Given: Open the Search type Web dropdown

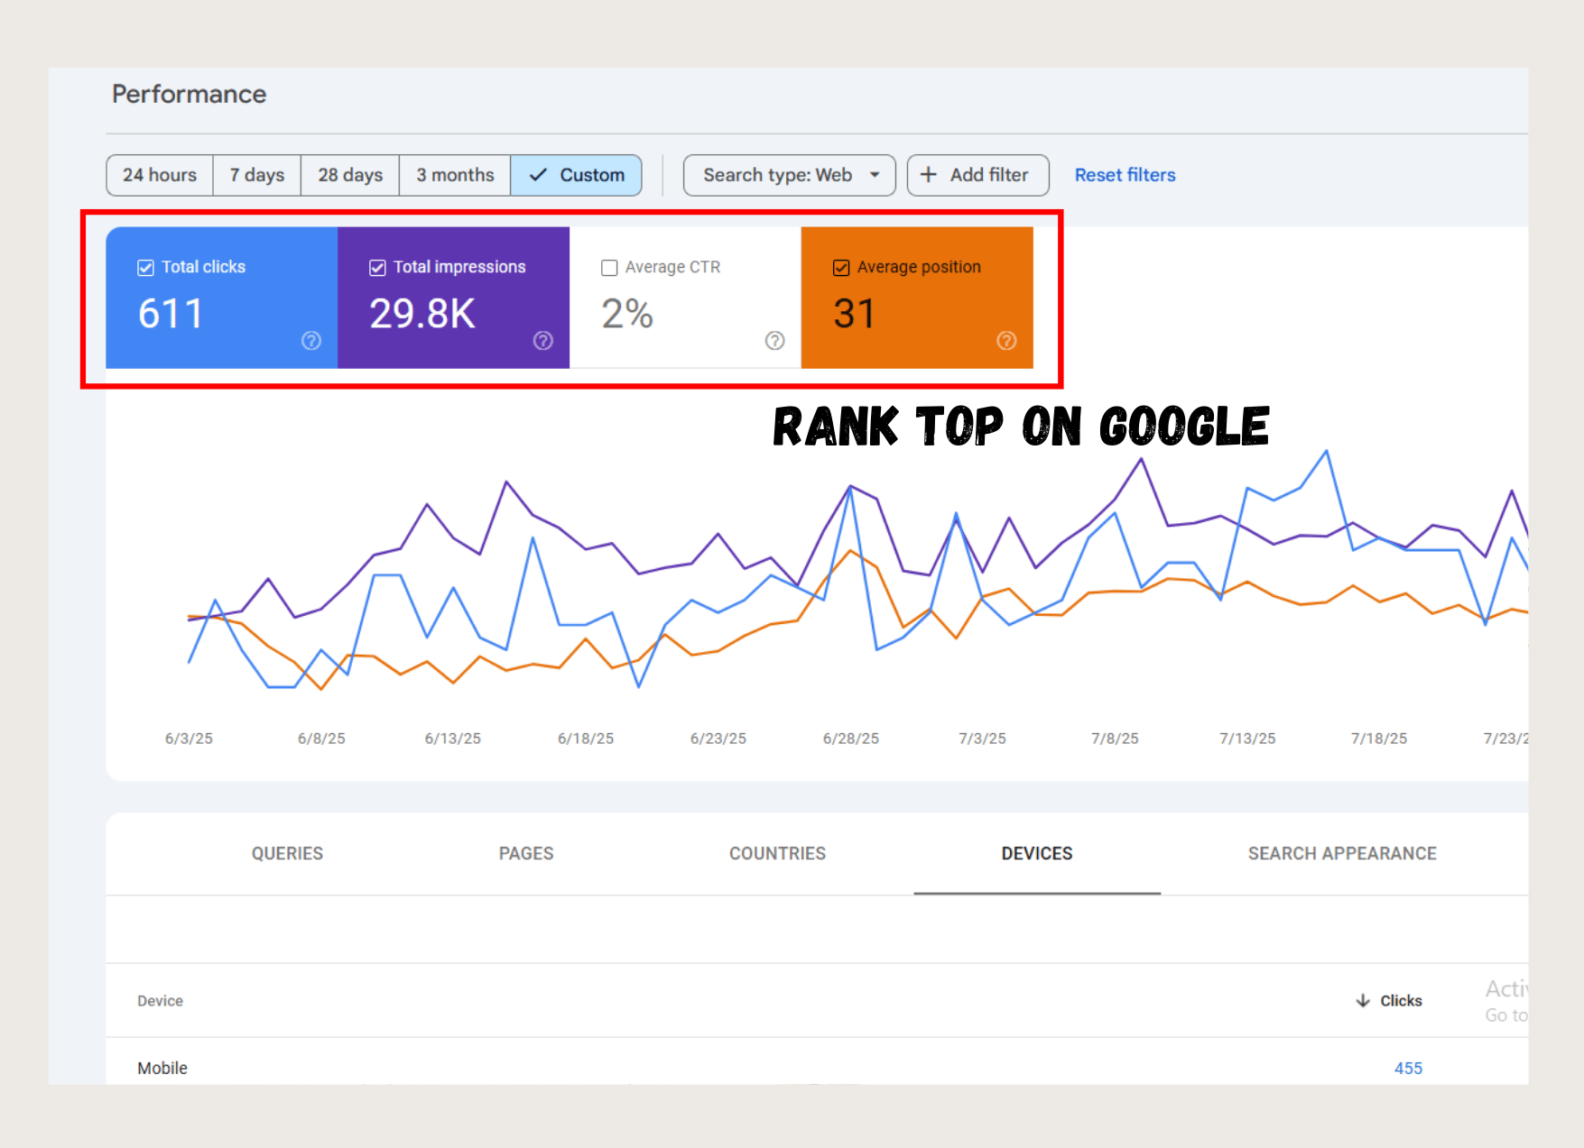Looking at the screenshot, I should [x=788, y=175].
